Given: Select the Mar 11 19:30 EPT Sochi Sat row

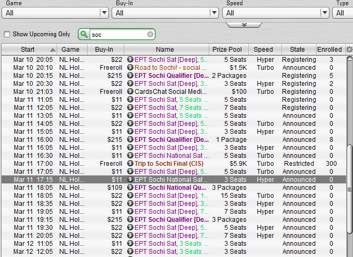Looking at the screenshot, I should coord(174,228).
